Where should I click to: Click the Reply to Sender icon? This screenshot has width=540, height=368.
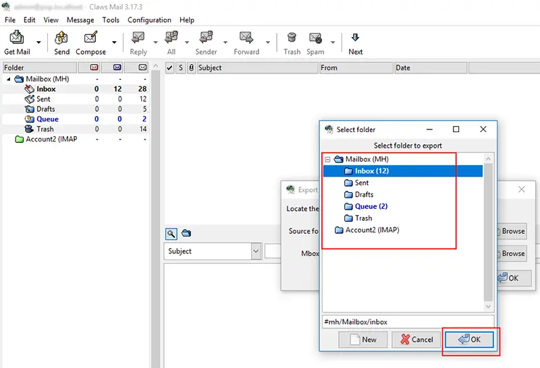coord(206,37)
